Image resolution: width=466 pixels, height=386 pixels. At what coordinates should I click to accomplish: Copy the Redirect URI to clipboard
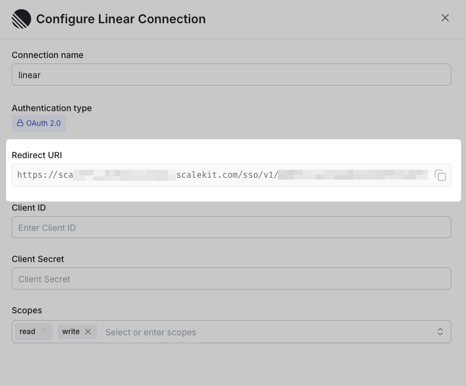[440, 175]
